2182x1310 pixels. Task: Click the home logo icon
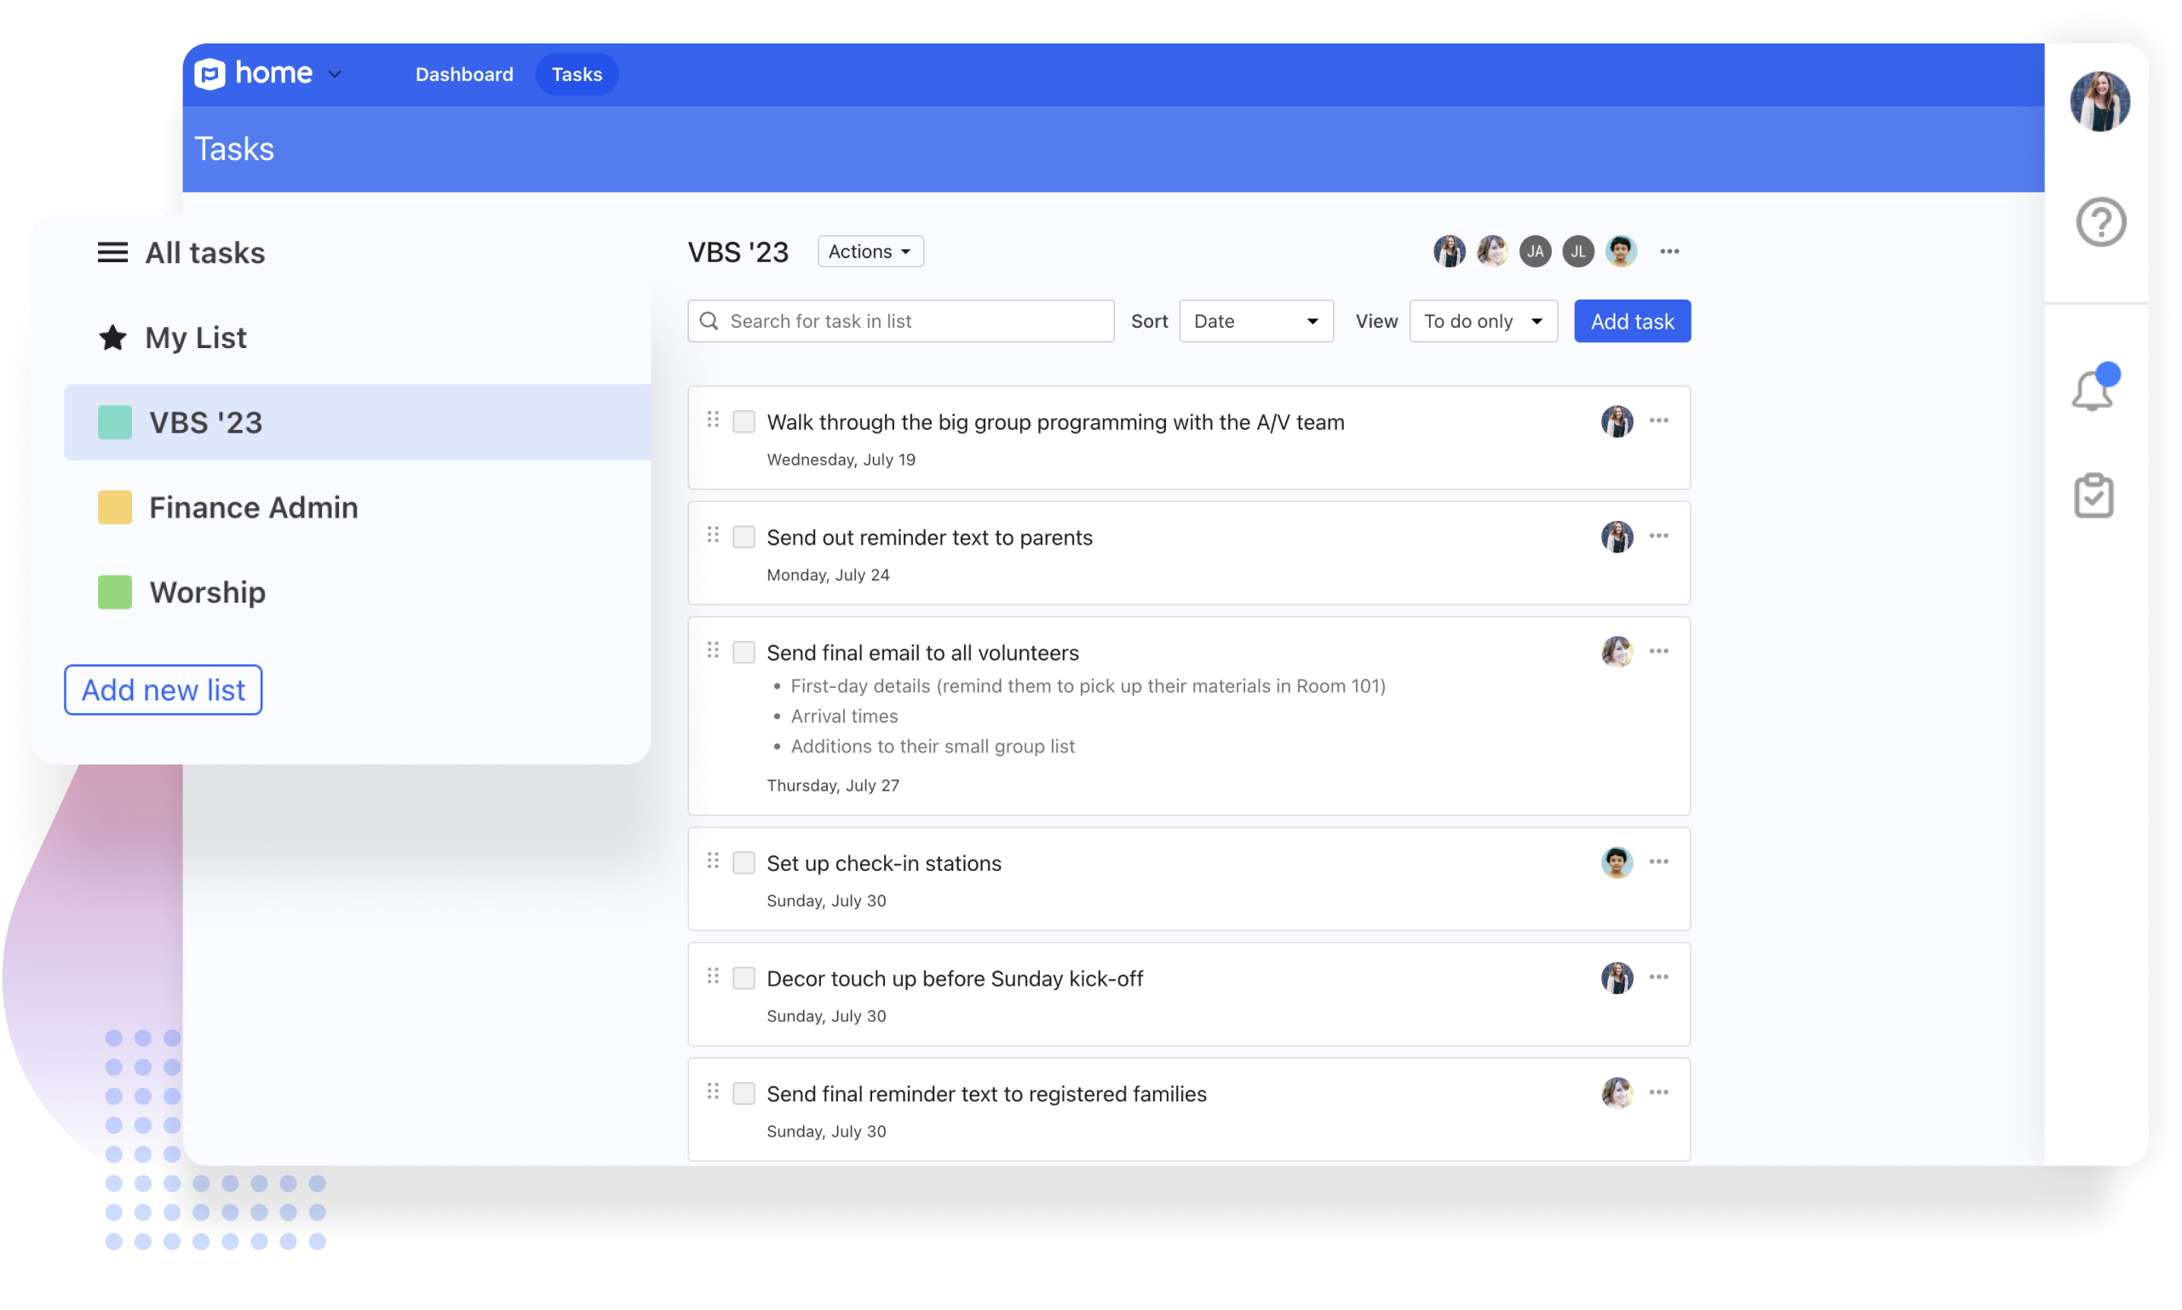pos(210,74)
